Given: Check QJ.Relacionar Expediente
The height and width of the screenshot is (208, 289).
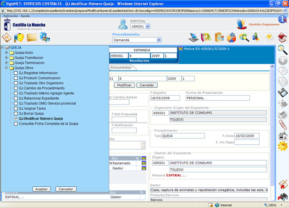Looking at the screenshot, I should (x=16, y=98).
